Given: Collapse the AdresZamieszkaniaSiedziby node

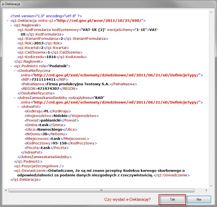Looking at the screenshot, I should 15,98.
